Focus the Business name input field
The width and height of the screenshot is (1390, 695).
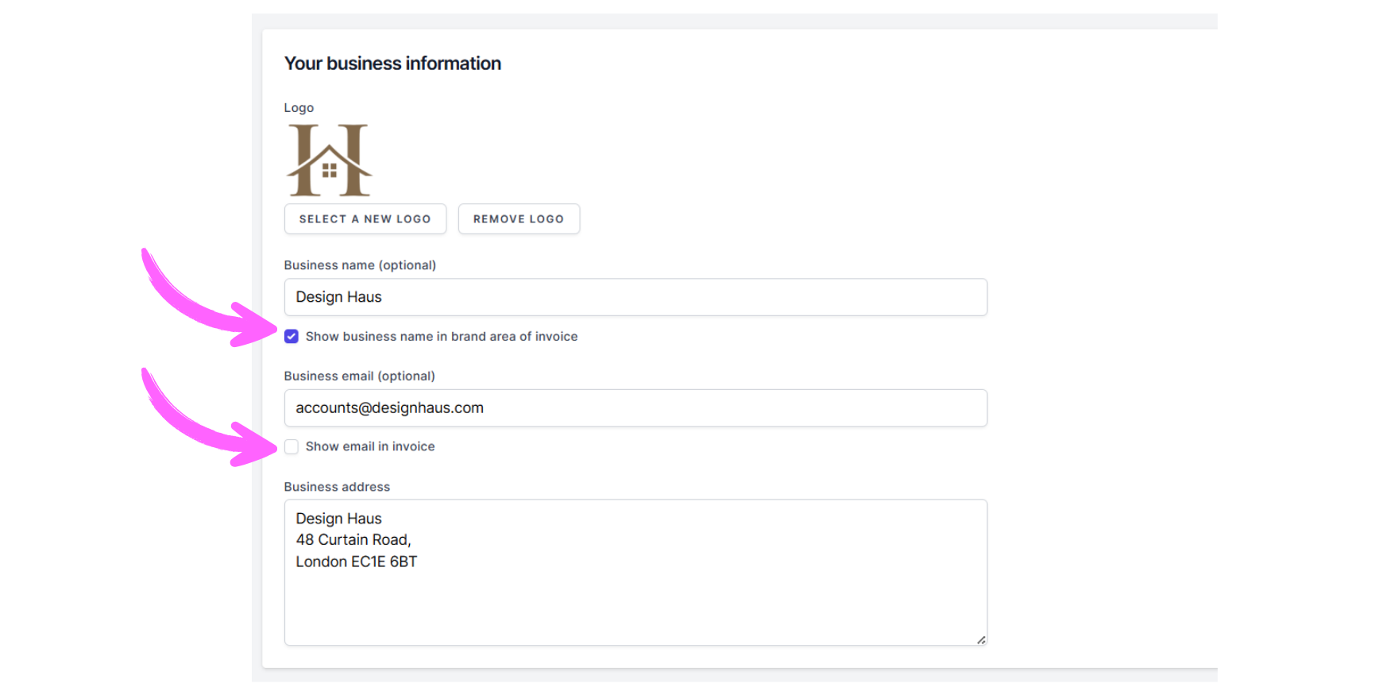[x=635, y=297]
